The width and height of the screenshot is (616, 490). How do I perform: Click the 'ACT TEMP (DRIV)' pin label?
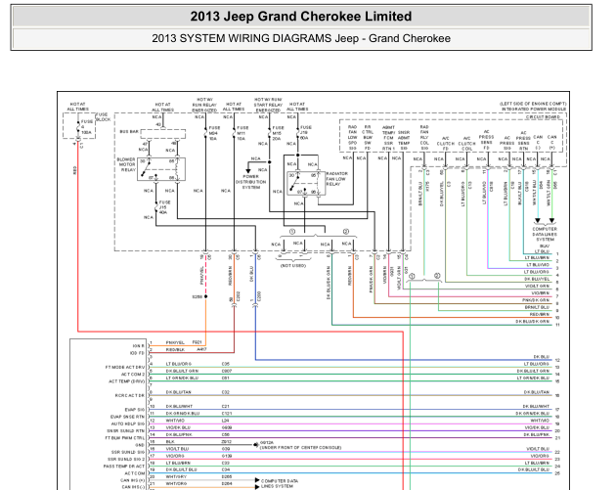[126, 381]
